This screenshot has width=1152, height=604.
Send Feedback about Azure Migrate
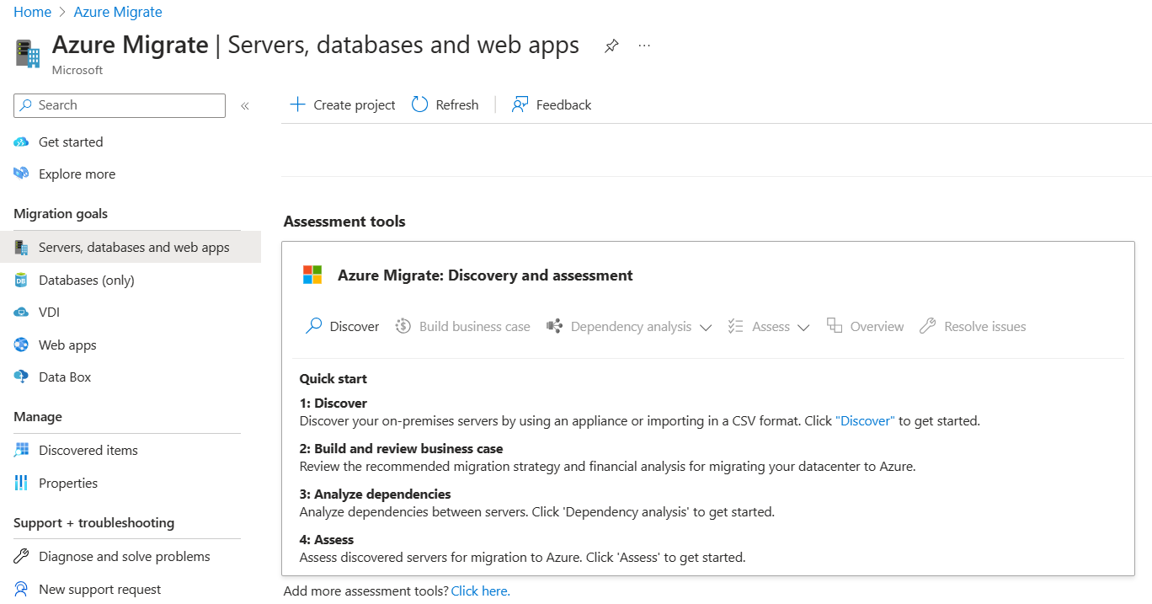(552, 104)
